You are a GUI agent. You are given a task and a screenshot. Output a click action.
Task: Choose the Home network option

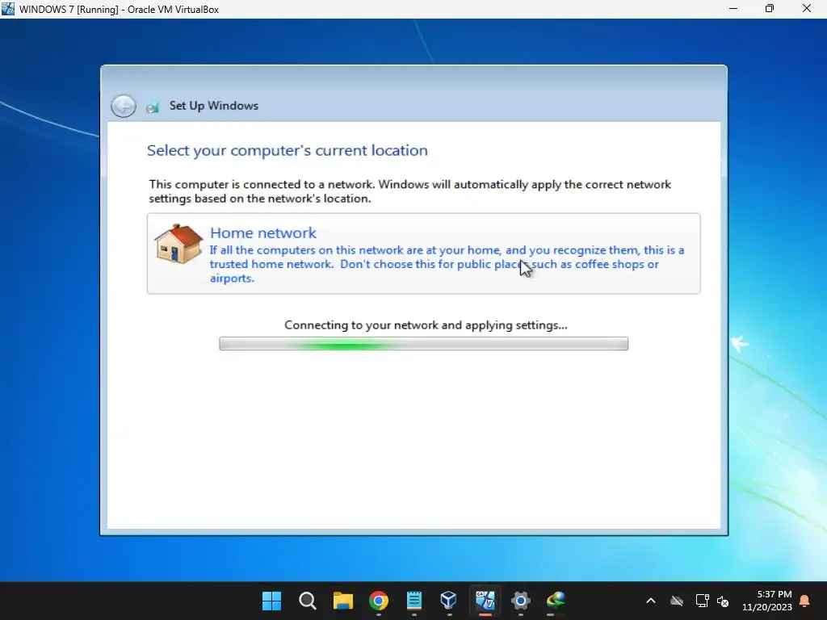(x=423, y=253)
